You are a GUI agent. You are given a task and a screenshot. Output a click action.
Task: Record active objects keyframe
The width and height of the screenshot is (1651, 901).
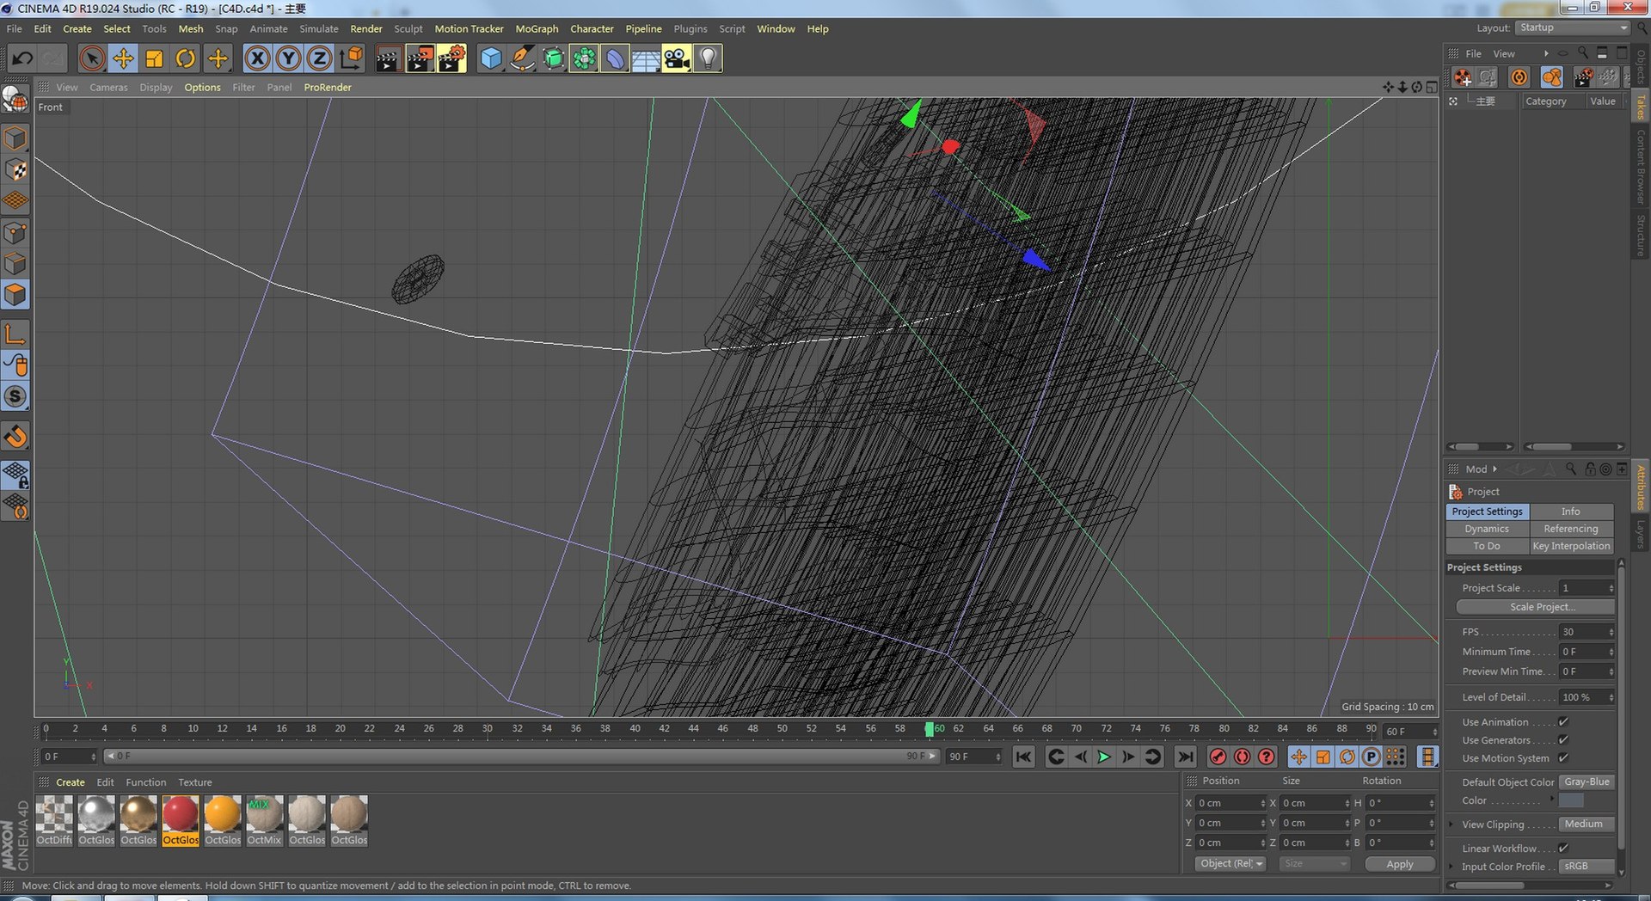tap(1218, 757)
